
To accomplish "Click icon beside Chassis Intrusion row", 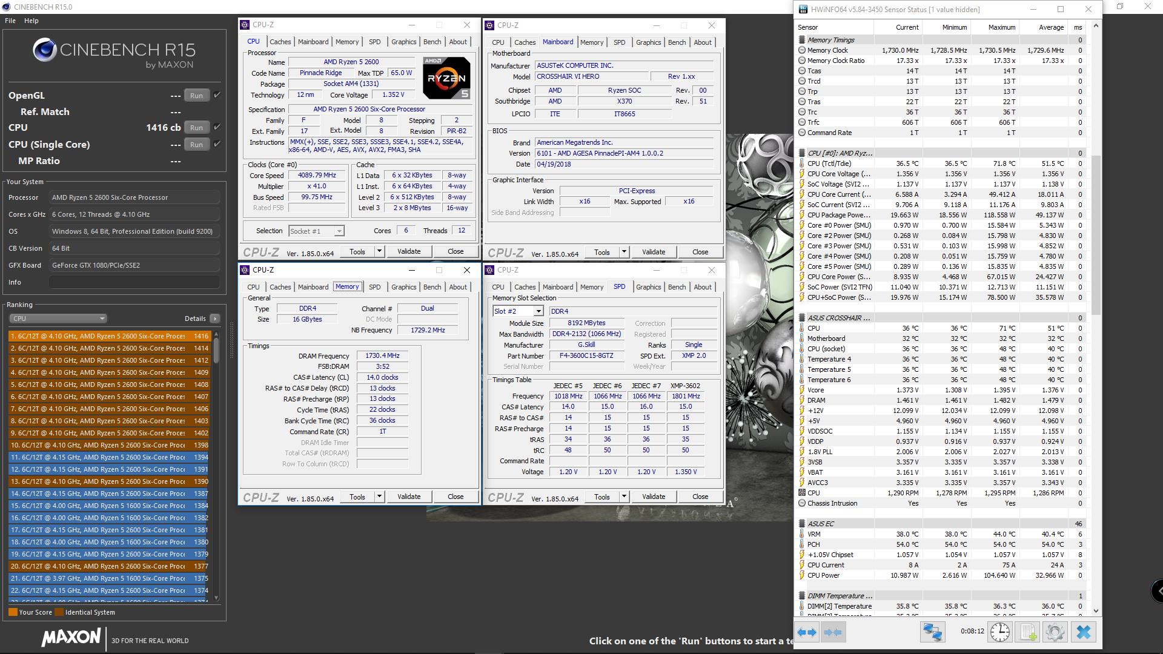I will 802,503.
